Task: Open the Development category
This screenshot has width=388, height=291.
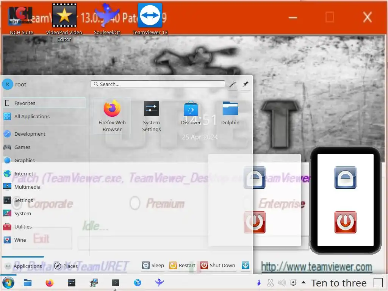Action: pyautogui.click(x=44, y=134)
